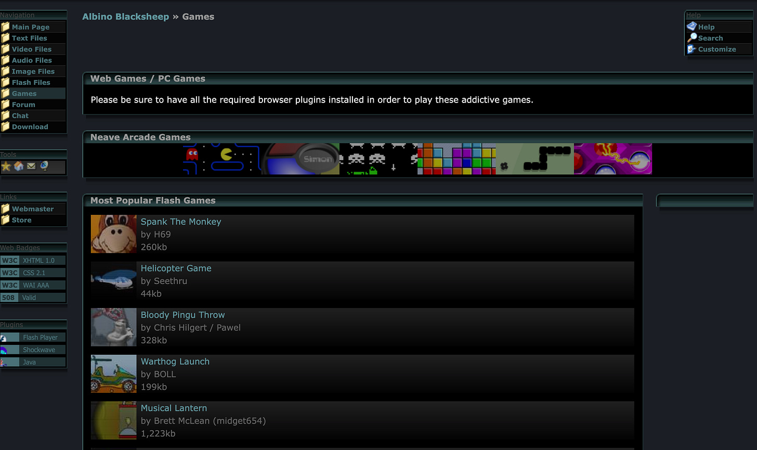Screen dimensions: 757x450
Task: Open the Pac-Man arcade game thumbnail
Action: point(222,159)
